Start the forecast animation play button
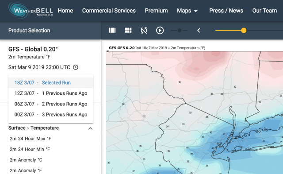283x174 pixels. [160, 31]
